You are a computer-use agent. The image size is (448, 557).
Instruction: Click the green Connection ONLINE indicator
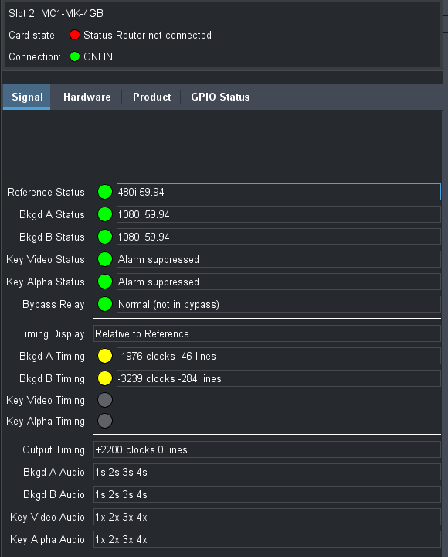point(74,56)
